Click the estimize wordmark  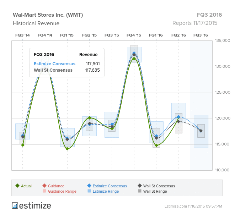click(35, 206)
